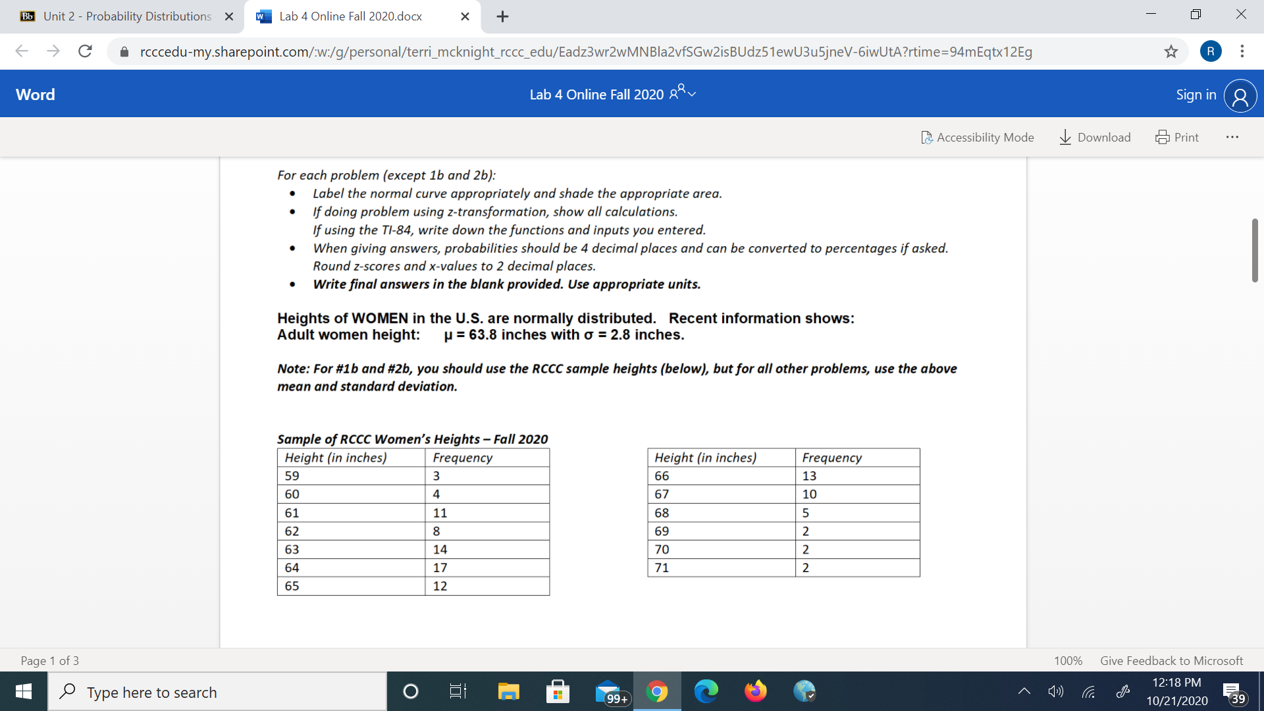The image size is (1264, 711).
Task: Bookmark the page using the star icon
Action: point(1171,52)
